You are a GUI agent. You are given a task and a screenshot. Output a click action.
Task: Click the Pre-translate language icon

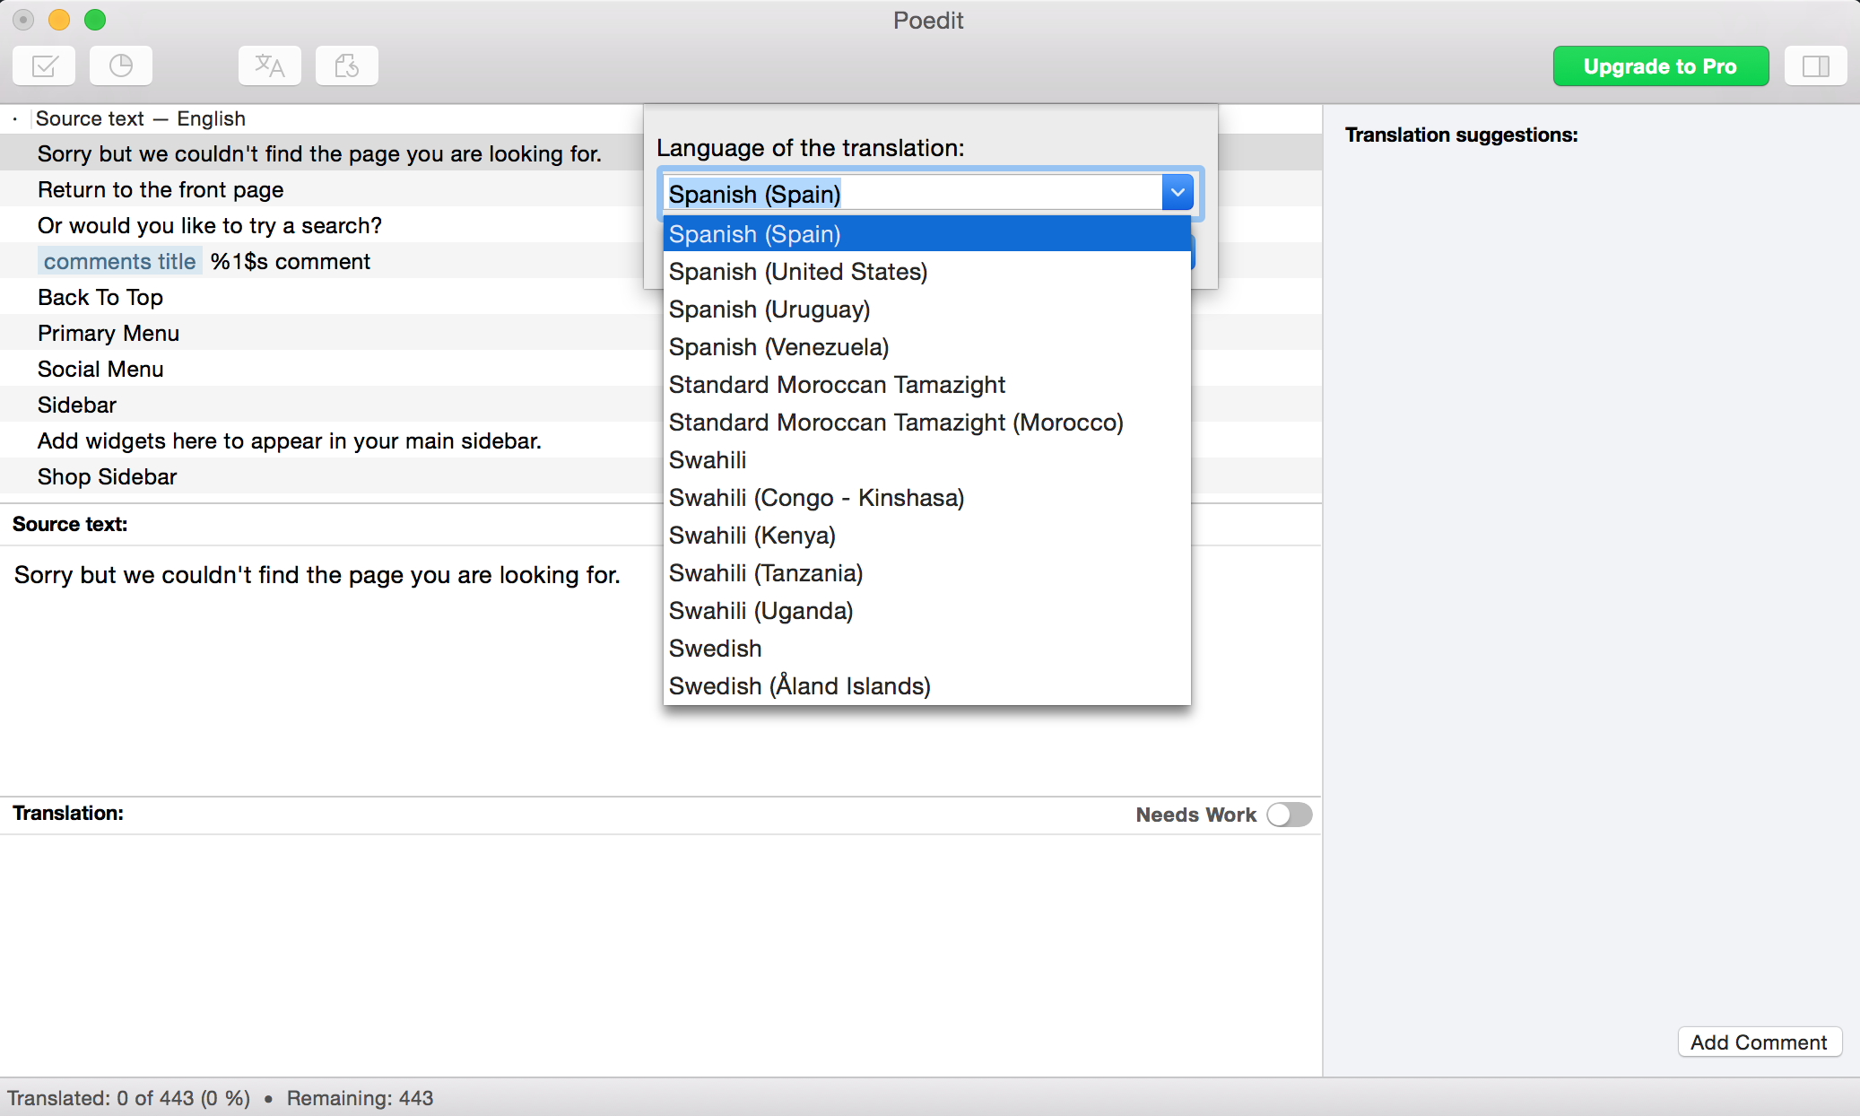tap(269, 65)
